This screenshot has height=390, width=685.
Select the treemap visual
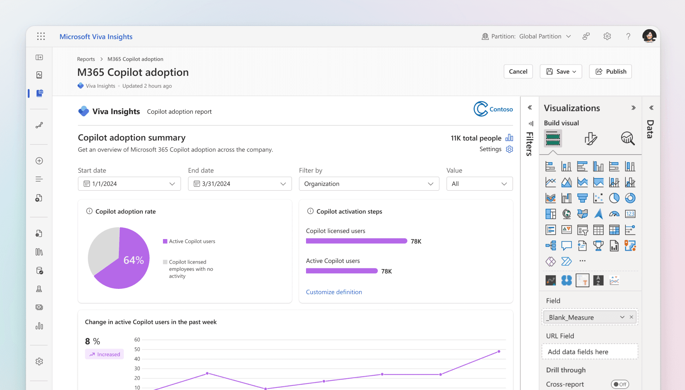550,214
